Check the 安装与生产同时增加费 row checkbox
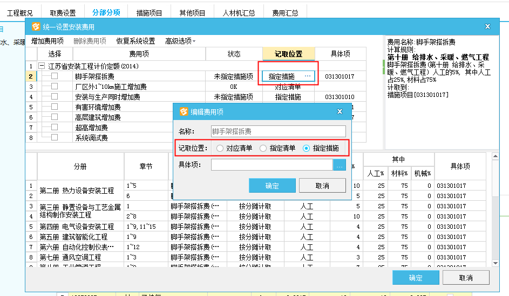The width and height of the screenshot is (509, 296). click(55, 97)
